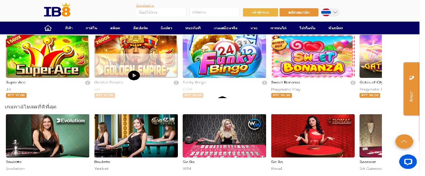Click the home icon in navigation bar
Image resolution: width=425 pixels, height=176 pixels.
point(48,28)
